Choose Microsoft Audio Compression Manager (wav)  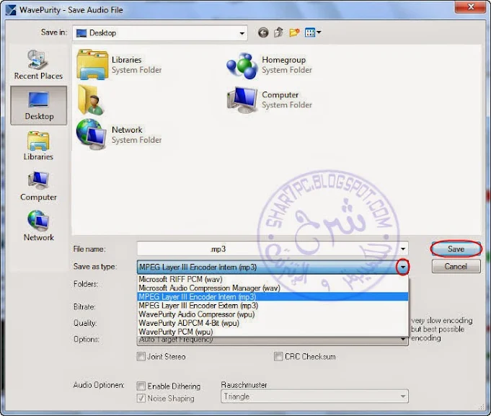point(273,288)
